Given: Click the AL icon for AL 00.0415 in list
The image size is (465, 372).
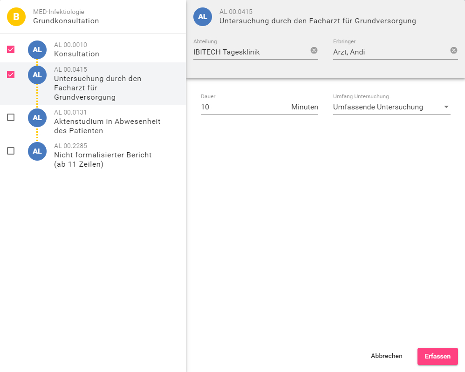Looking at the screenshot, I should coord(37,75).
